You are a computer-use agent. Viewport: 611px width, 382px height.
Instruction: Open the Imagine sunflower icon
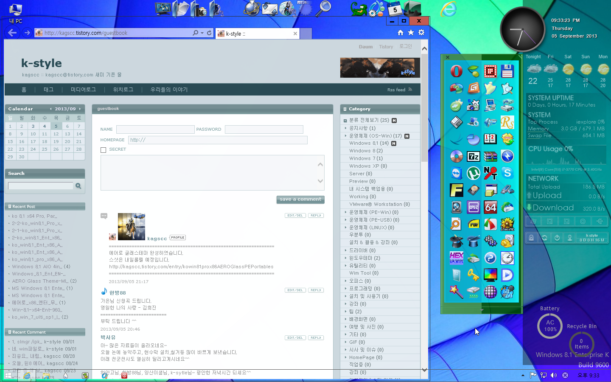tap(507, 224)
